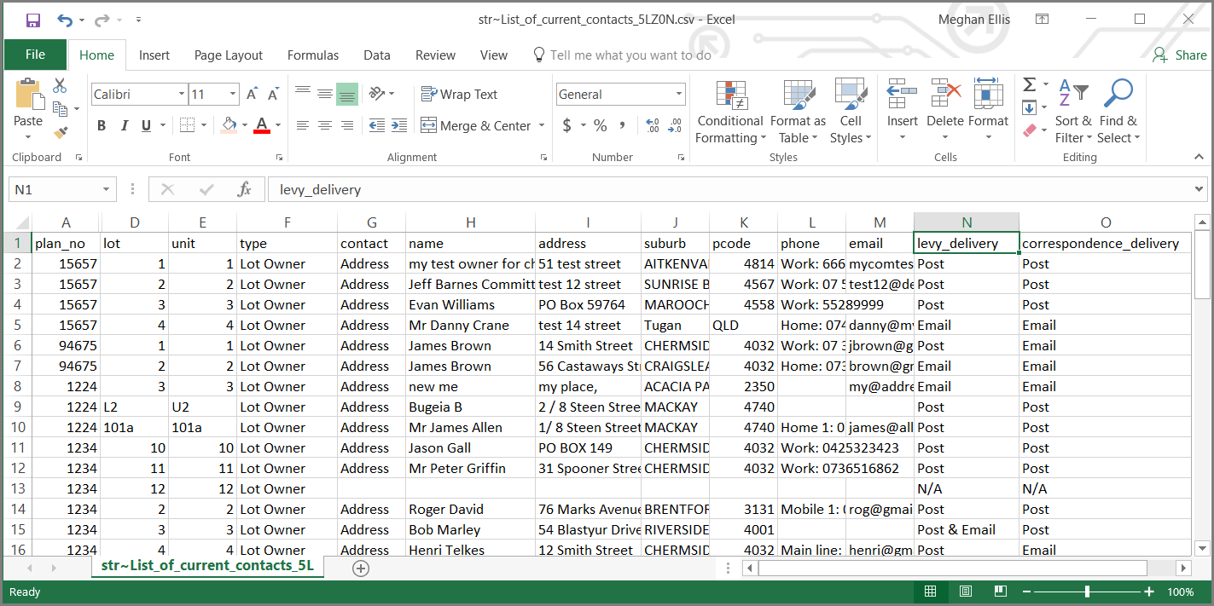Toggle Bold formatting

click(x=102, y=126)
